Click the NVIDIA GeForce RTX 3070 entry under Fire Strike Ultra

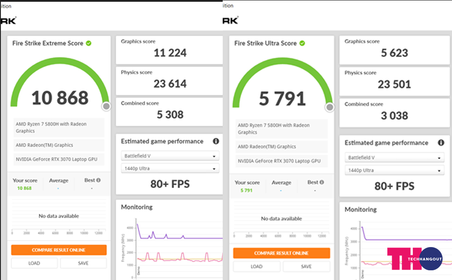tap(281, 161)
